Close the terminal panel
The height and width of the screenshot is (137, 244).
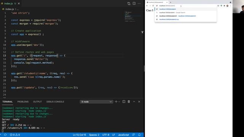[x=139, y=102]
